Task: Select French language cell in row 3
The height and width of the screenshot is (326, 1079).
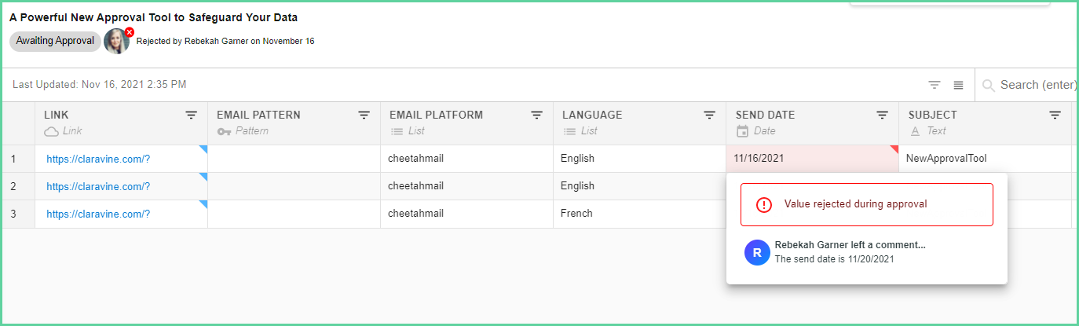Action: point(639,214)
